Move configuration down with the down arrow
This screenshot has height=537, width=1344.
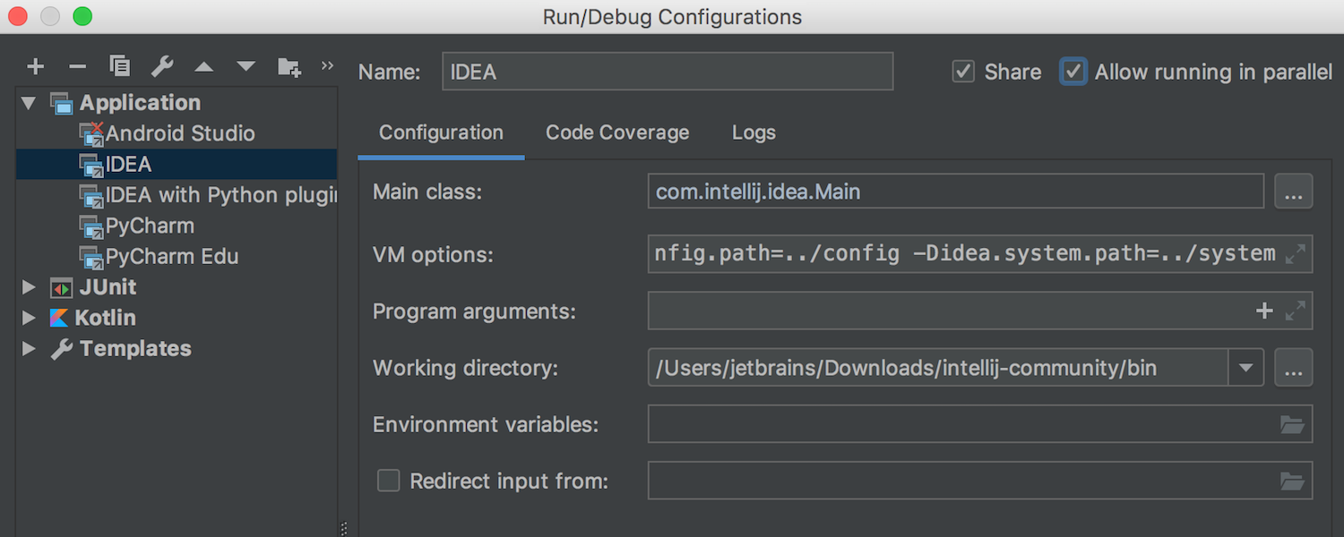pyautogui.click(x=246, y=66)
